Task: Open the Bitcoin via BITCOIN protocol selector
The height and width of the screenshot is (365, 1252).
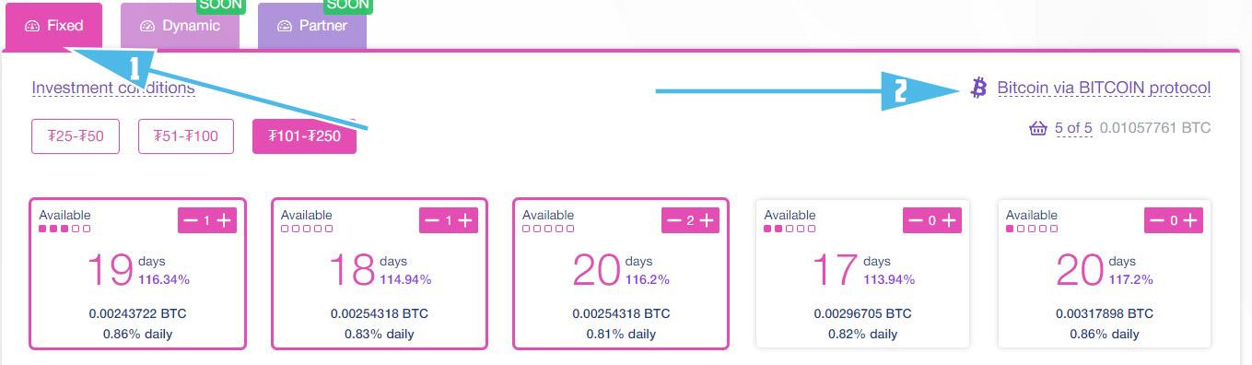Action: click(1104, 88)
